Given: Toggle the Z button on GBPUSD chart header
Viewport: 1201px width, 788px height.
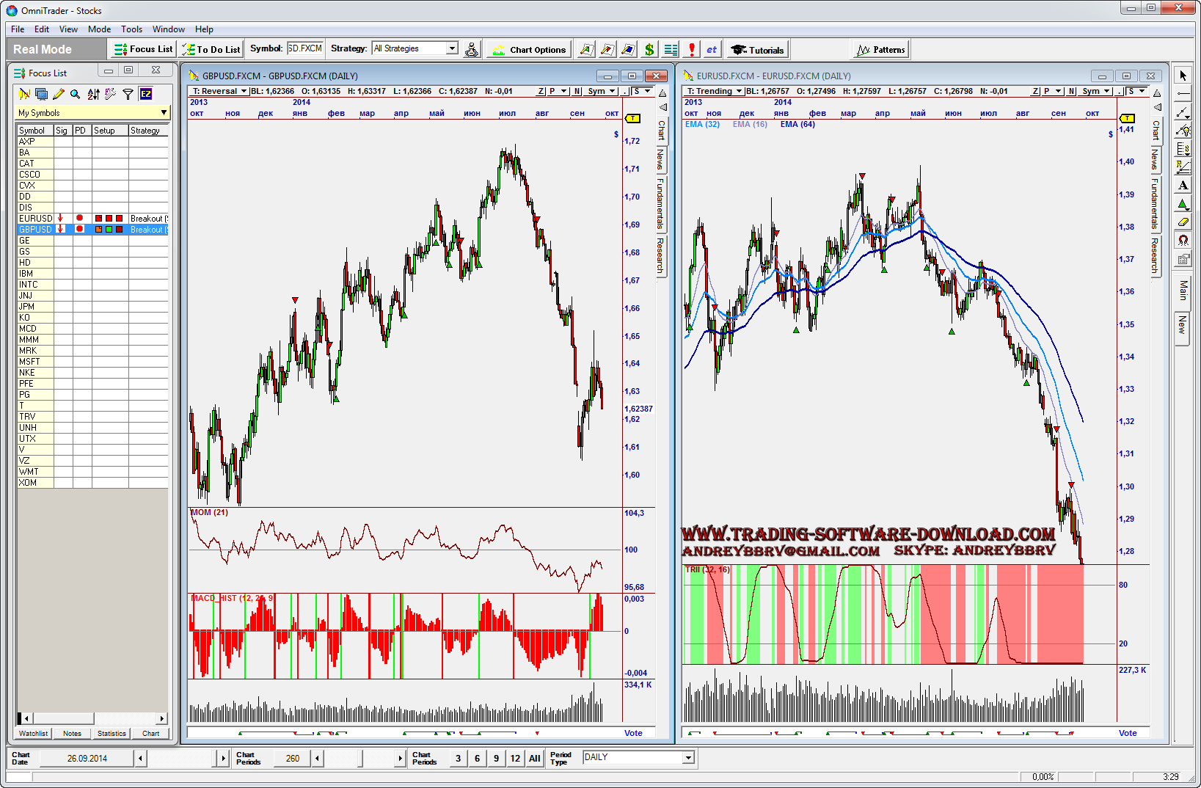Looking at the screenshot, I should point(541,91).
